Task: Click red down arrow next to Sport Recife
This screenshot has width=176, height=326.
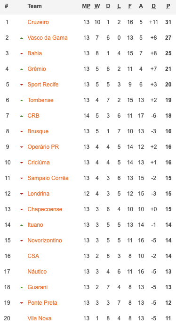Action: click(x=22, y=85)
